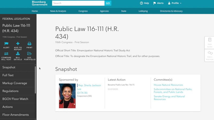Click the Alert flag icon in sidebar
Viewport: 214px width, 120px height.
pyautogui.click(x=6, y=43)
